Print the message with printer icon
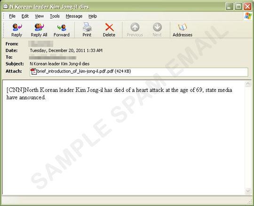This screenshot has height=206, width=254. click(x=87, y=27)
